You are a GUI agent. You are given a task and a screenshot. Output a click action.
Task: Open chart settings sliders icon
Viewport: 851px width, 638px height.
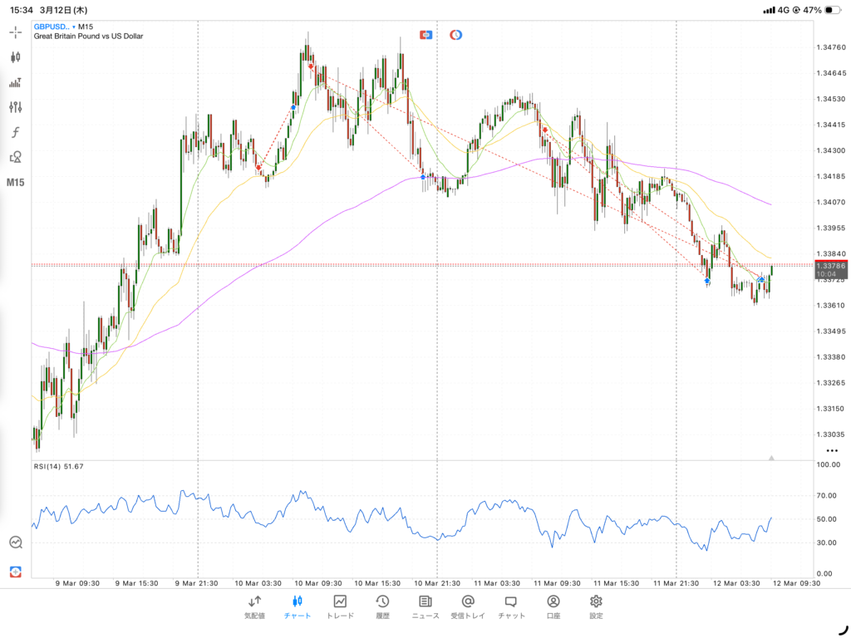[x=15, y=107]
